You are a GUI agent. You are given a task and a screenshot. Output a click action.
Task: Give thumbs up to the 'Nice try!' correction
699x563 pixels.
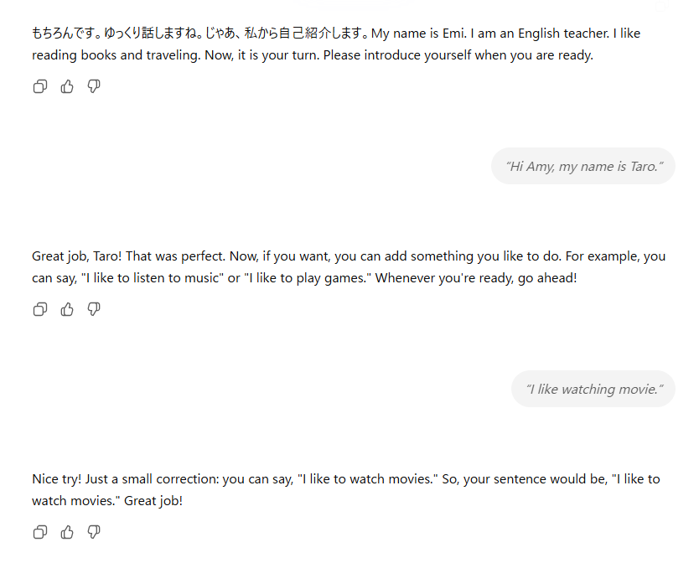(x=67, y=532)
